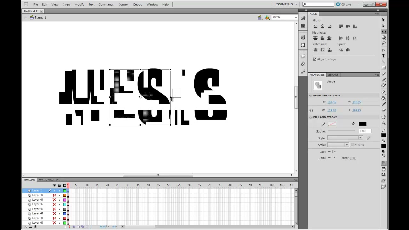
Task: Show hidden Layer 45
Action: pyautogui.click(x=54, y=204)
